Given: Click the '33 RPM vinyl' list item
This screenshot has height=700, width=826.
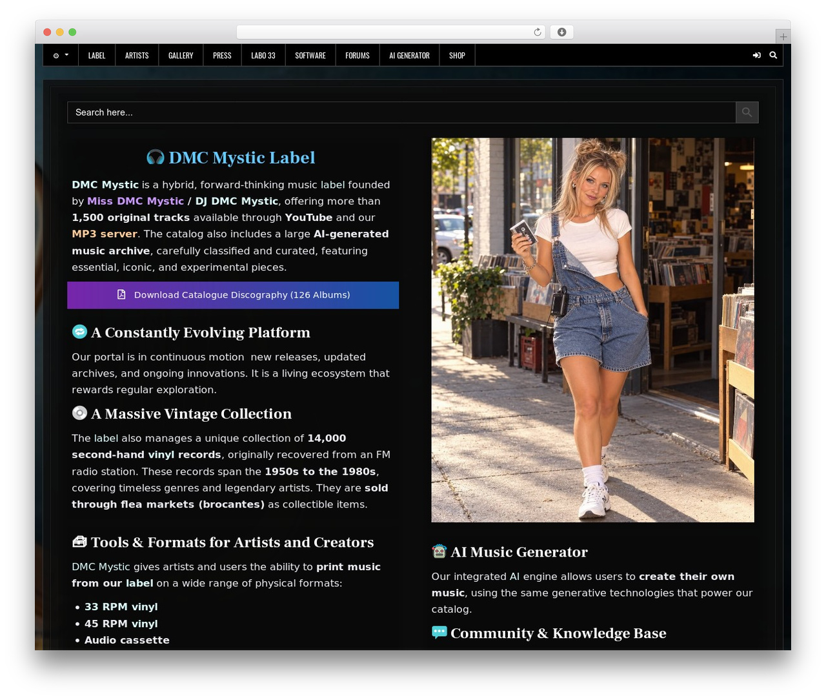Looking at the screenshot, I should [x=121, y=607].
